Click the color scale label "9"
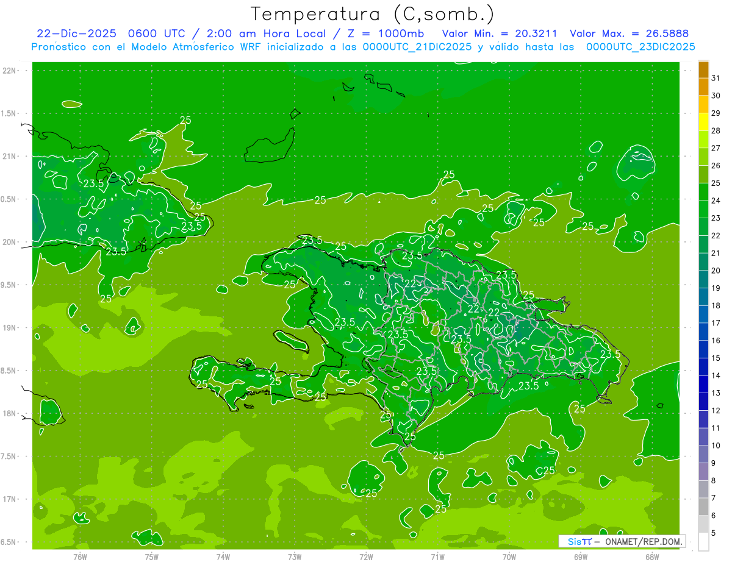 tap(714, 463)
